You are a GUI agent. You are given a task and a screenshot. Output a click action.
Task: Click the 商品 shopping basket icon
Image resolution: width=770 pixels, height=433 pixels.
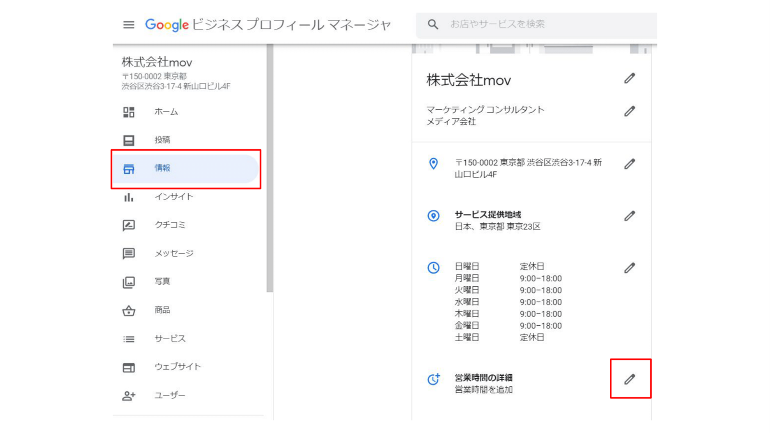click(128, 311)
